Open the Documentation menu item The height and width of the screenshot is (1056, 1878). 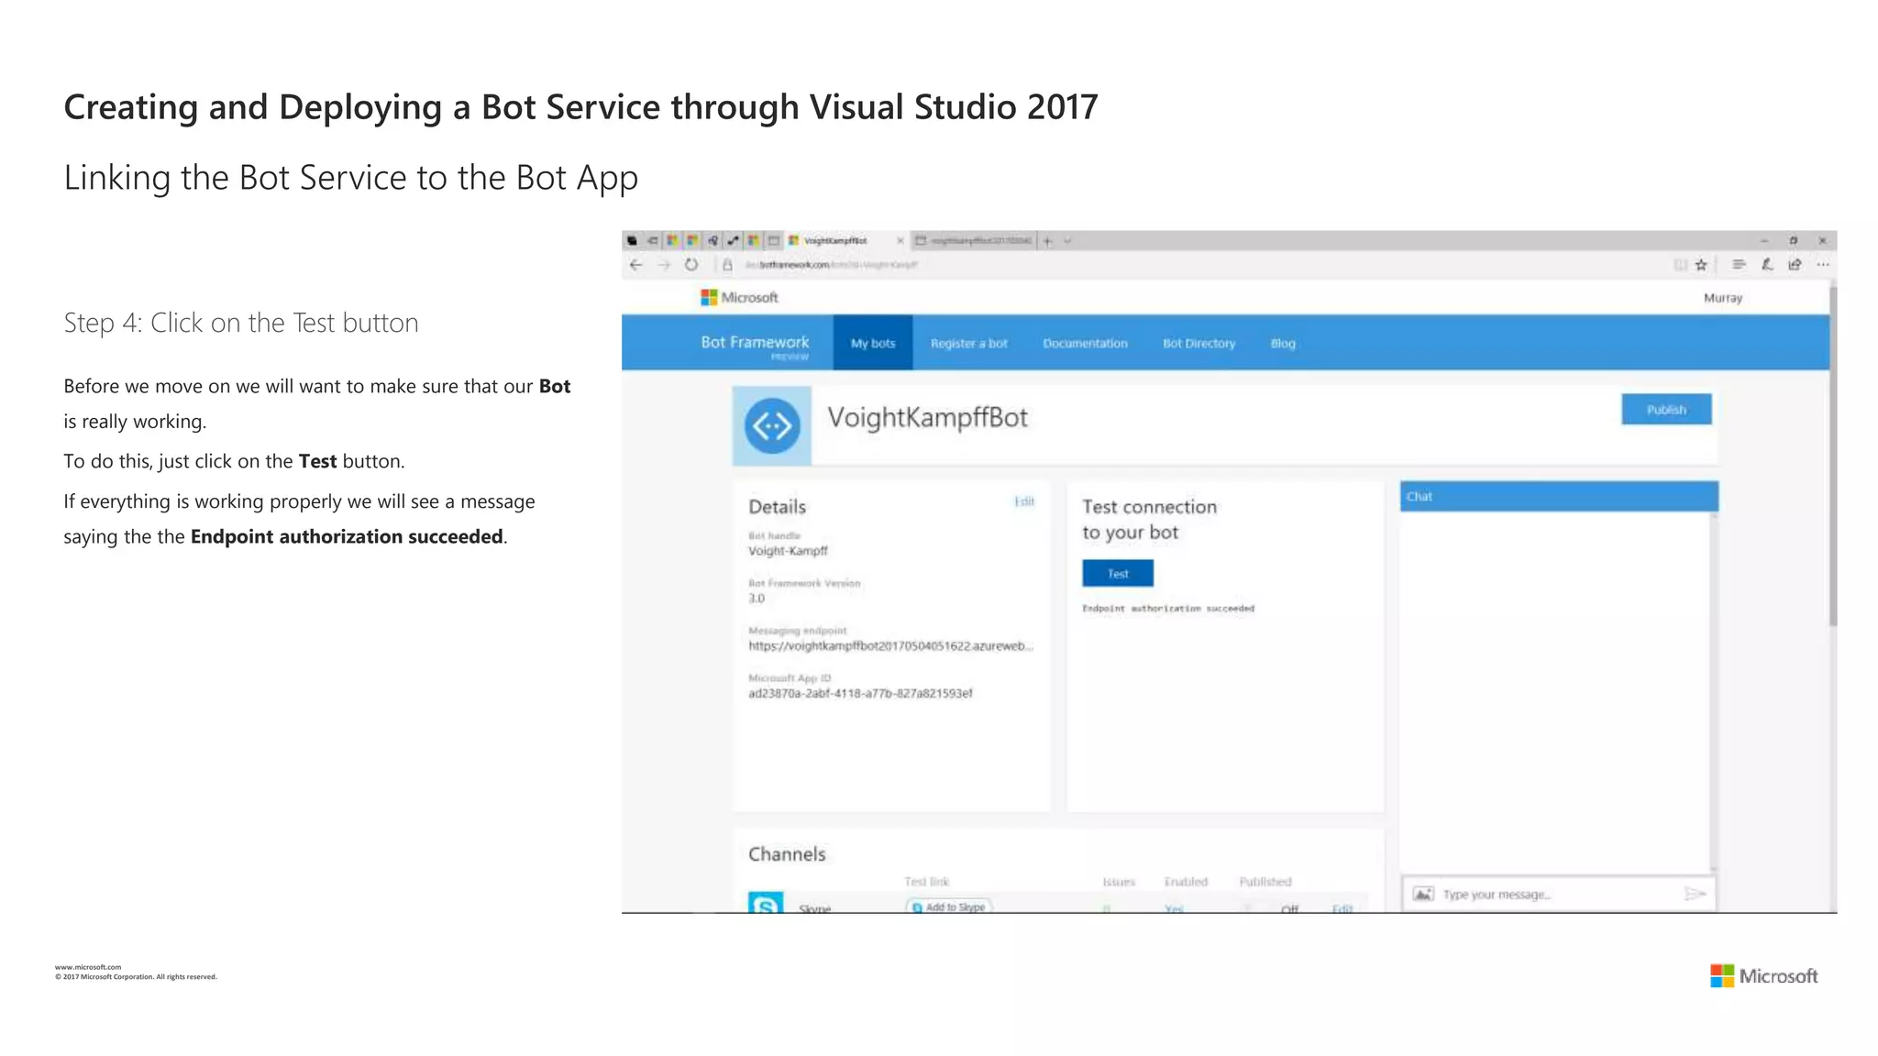point(1085,344)
